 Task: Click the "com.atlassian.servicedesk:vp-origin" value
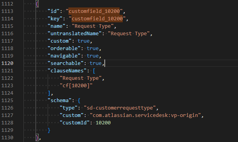[145, 115]
